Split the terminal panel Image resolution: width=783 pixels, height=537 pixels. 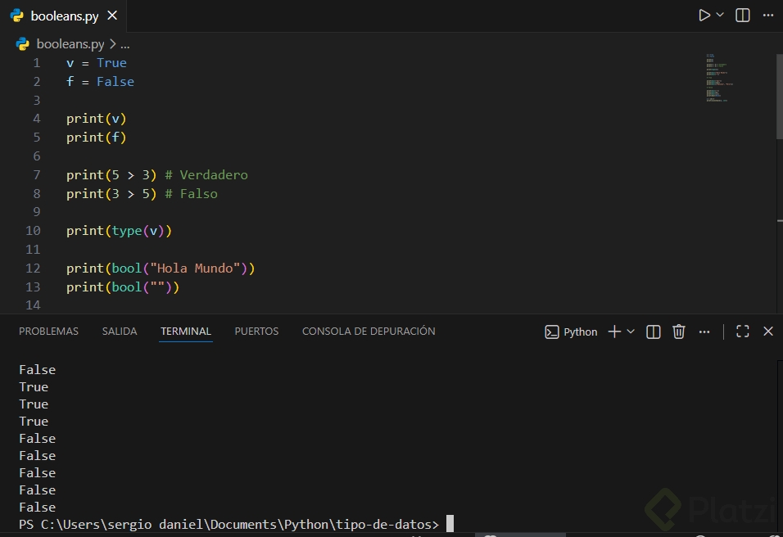pos(653,332)
